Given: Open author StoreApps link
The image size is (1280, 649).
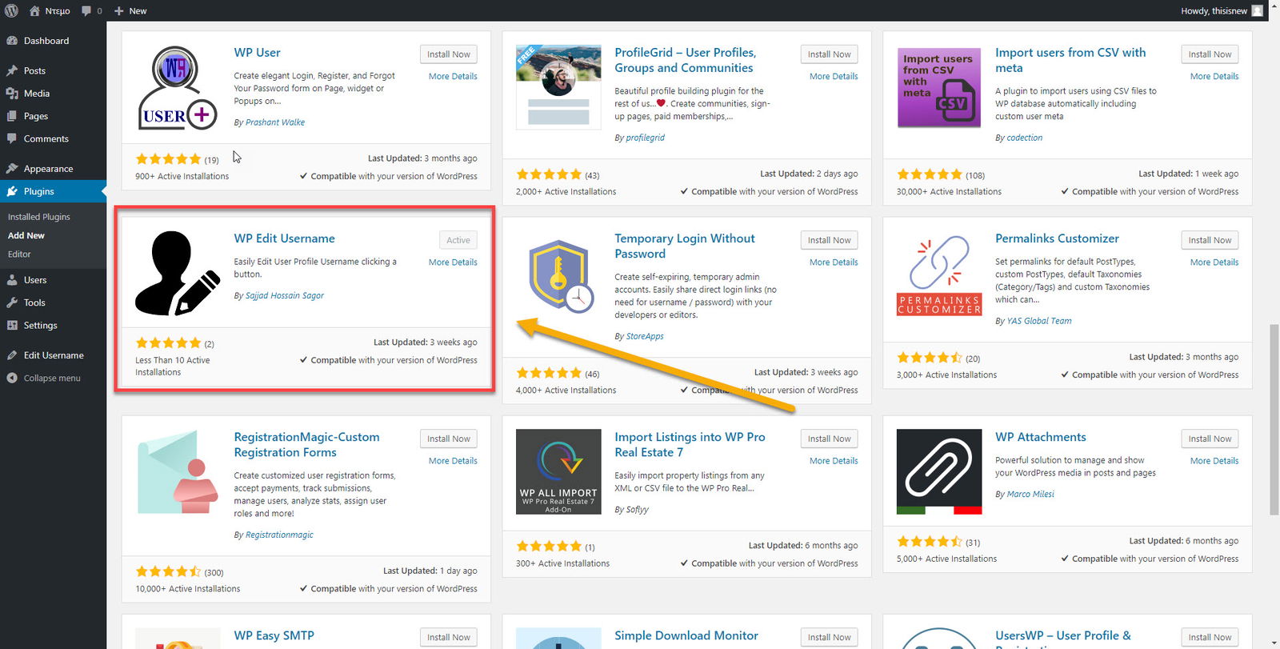Looking at the screenshot, I should 645,336.
